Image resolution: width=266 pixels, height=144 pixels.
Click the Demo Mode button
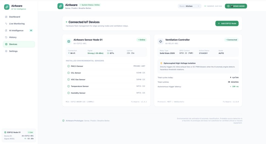click(x=236, y=6)
